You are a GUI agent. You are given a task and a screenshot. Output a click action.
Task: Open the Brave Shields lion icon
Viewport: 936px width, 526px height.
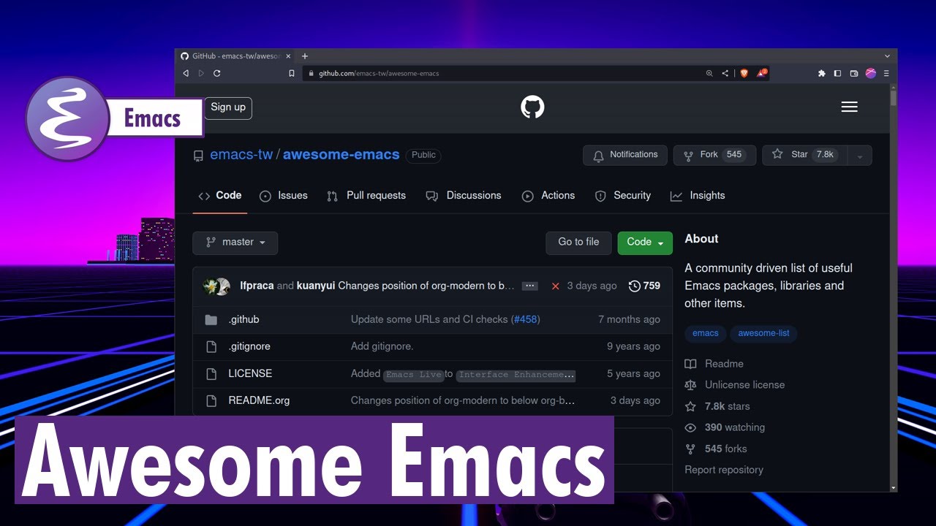[x=744, y=73]
